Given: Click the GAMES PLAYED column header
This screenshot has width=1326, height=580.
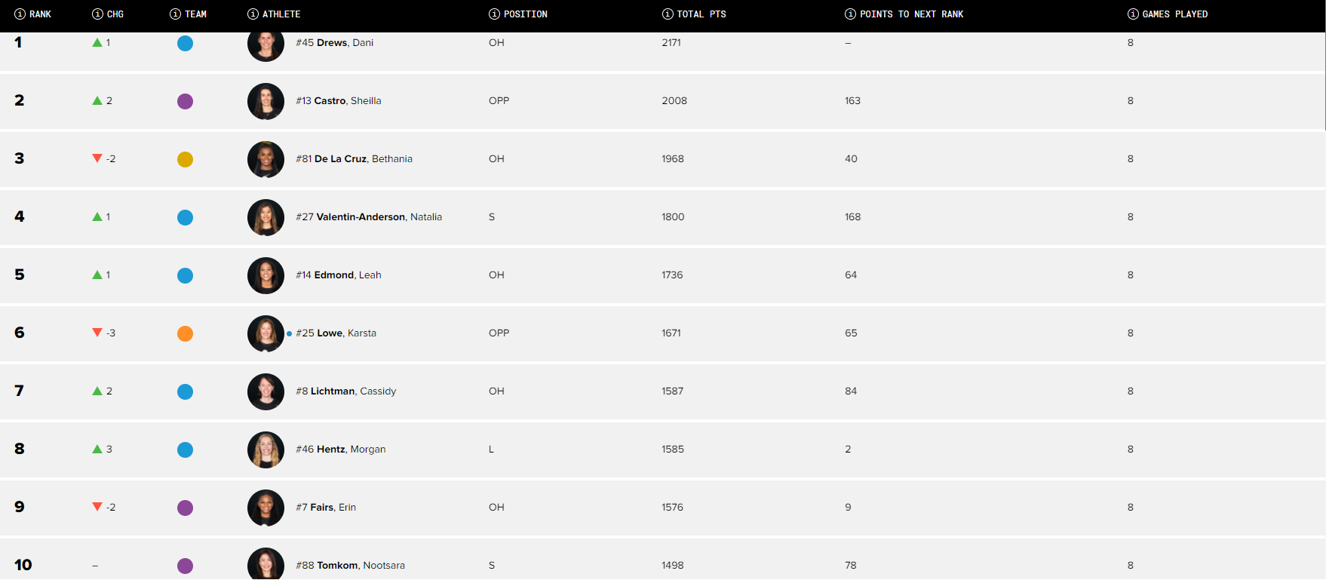Looking at the screenshot, I should click(x=1174, y=14).
